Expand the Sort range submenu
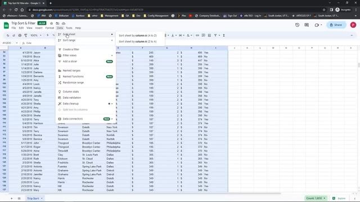Viewport: 360px width, 202px height. (x=112, y=40)
